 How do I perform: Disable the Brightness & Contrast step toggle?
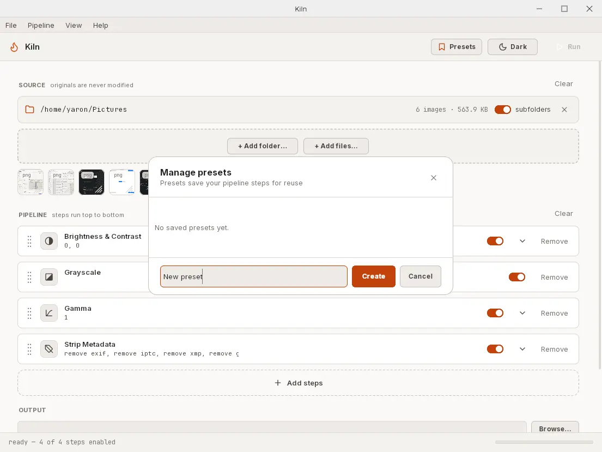point(495,241)
